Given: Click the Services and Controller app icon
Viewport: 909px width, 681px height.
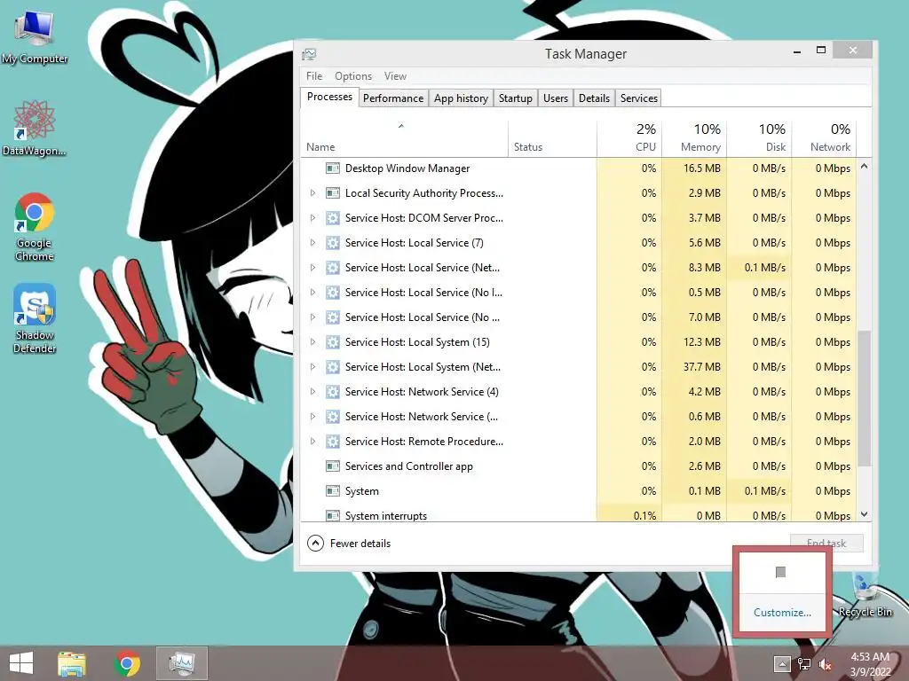Looking at the screenshot, I should click(333, 466).
